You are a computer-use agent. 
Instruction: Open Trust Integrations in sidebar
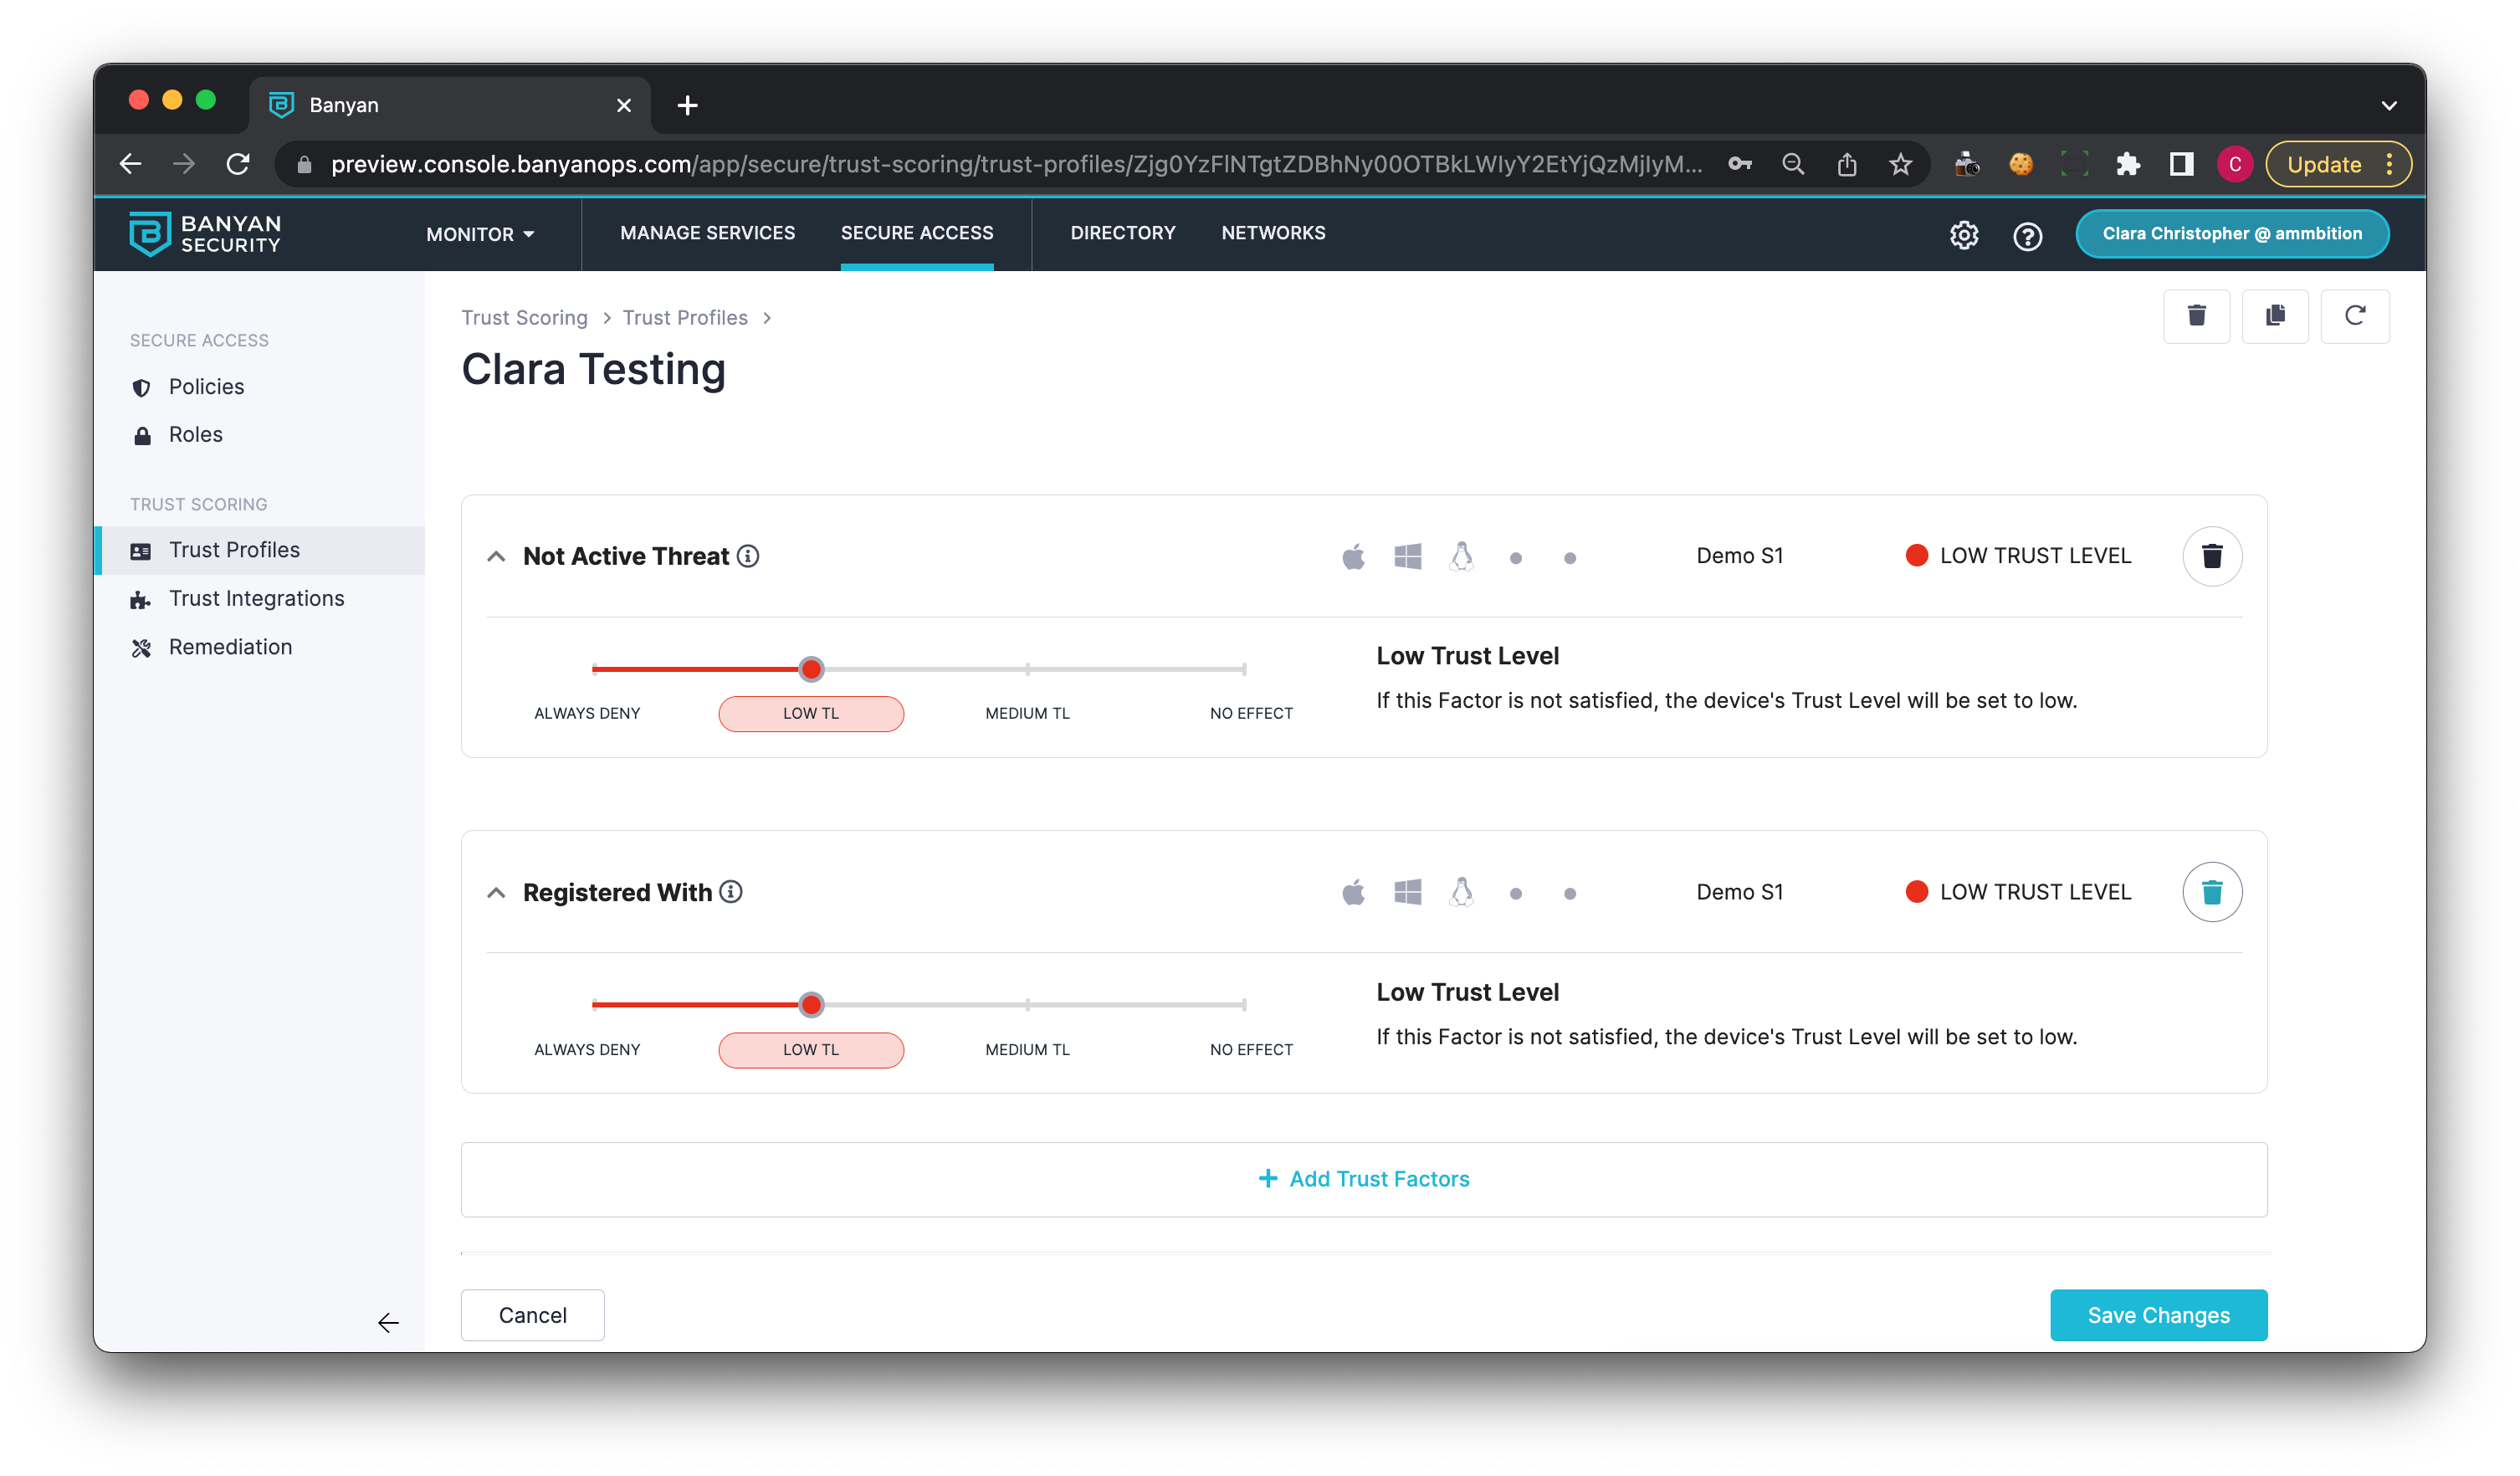(x=256, y=598)
